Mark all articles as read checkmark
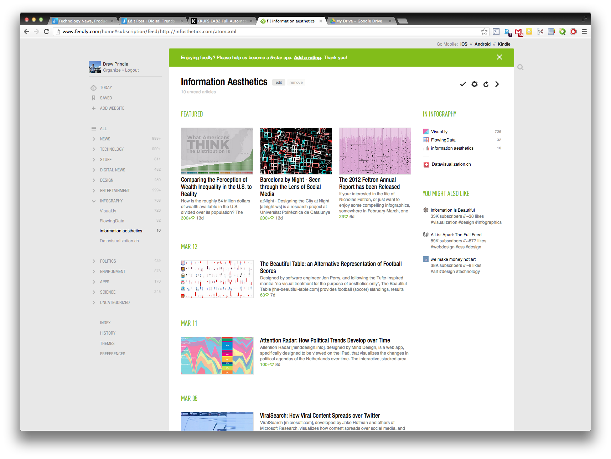611x459 pixels. click(x=463, y=84)
